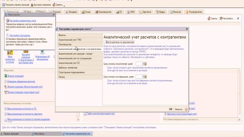This screenshot has width=244, height=137.
Task: Click the Табло счетов (налоговый учет) icon
Action: click(85, 114)
